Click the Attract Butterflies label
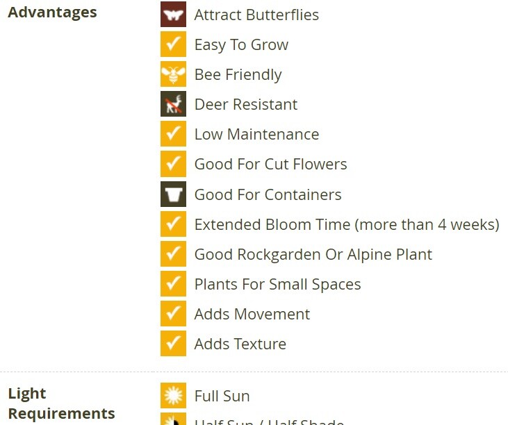This screenshot has width=508, height=425. (256, 15)
